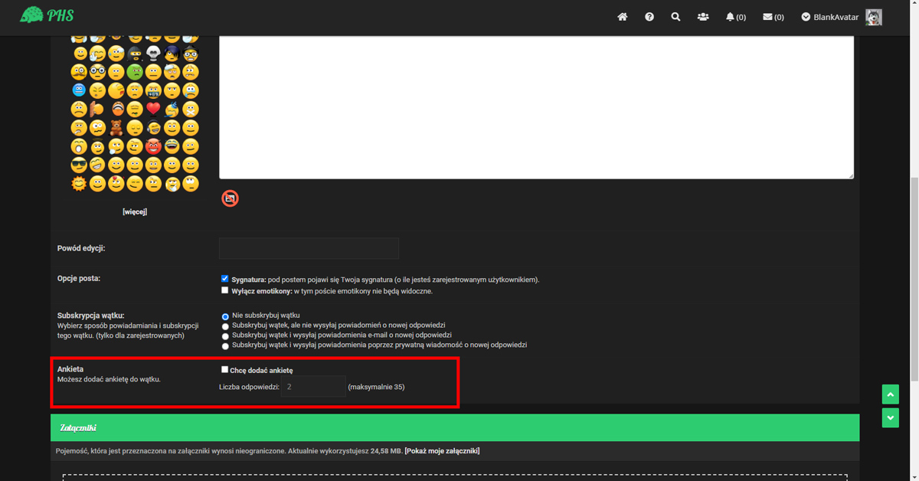Insert the censored swearing mouth emoticon
This screenshot has width=919, height=481.
153,90
